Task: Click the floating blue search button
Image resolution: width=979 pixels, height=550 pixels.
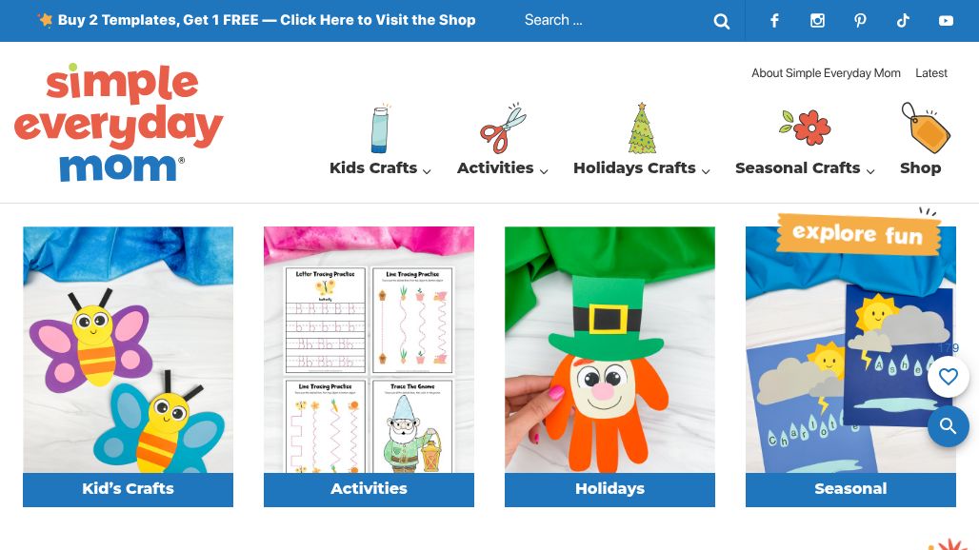Action: (948, 426)
